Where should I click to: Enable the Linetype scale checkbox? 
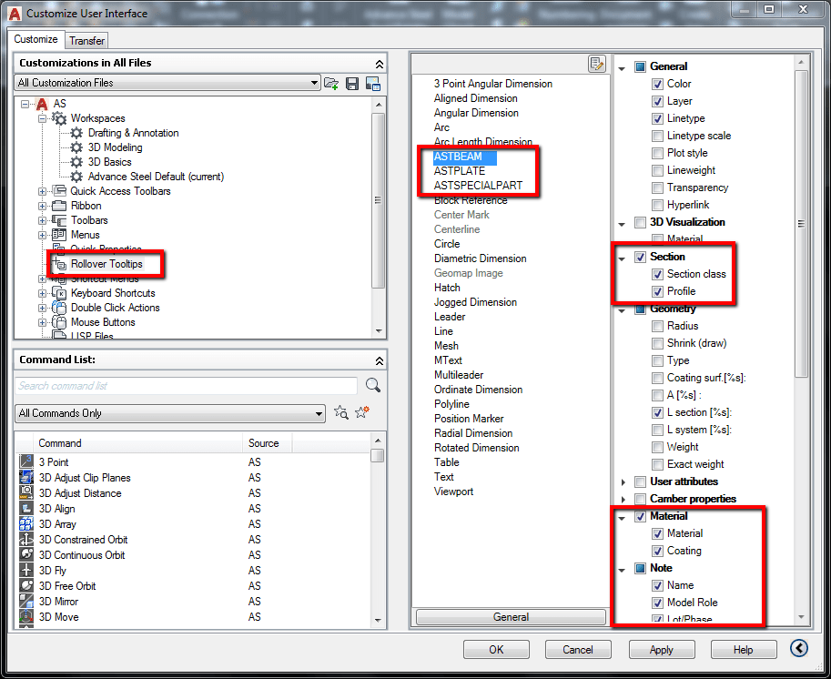[x=658, y=135]
